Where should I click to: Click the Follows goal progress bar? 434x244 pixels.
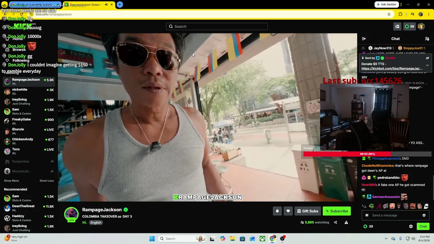pyautogui.click(x=367, y=154)
